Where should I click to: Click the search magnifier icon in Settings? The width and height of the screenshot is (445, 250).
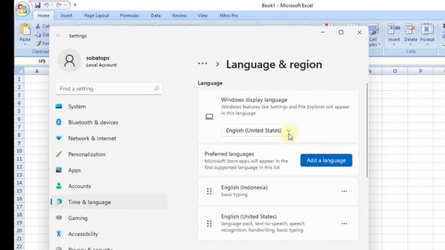(x=156, y=88)
